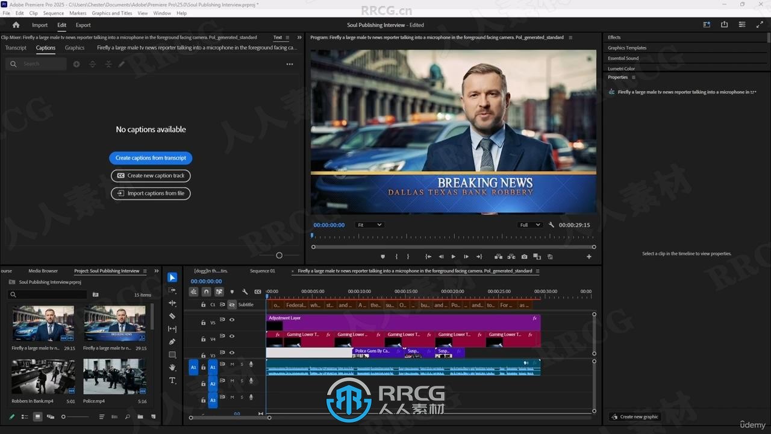Open Captions panel more options ellipsis

click(x=290, y=64)
